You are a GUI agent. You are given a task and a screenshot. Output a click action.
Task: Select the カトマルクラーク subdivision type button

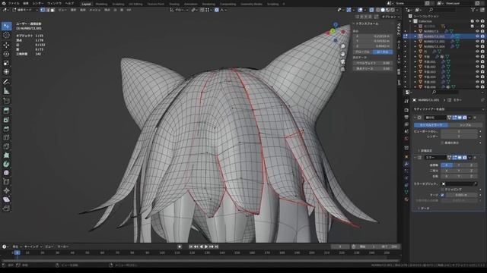point(431,125)
